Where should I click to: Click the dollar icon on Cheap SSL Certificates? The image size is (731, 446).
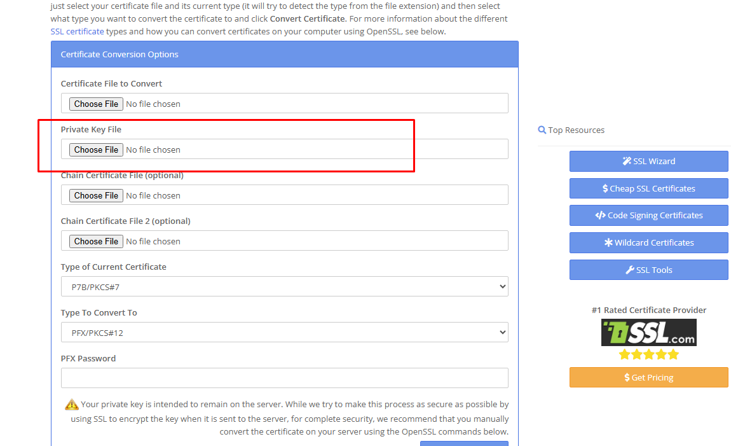[605, 188]
